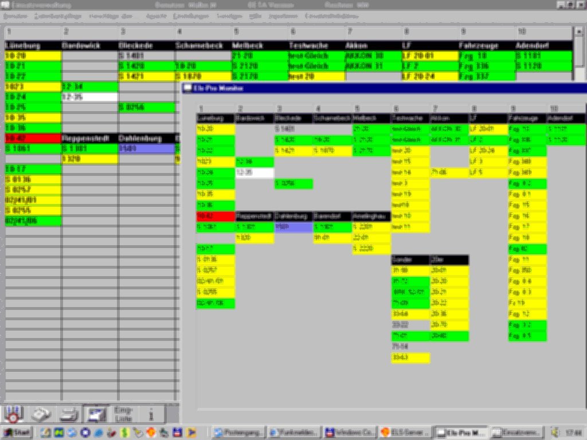Click the telephone icon in the bottom toolbar
This screenshot has width=587, height=440.
(x=40, y=414)
